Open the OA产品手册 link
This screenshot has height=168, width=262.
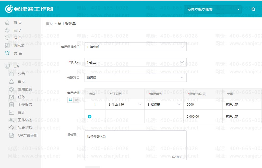click(x=28, y=135)
